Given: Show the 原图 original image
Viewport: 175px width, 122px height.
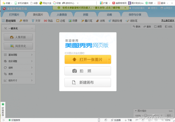Looking at the screenshot, I should pyautogui.click(x=158, y=26).
